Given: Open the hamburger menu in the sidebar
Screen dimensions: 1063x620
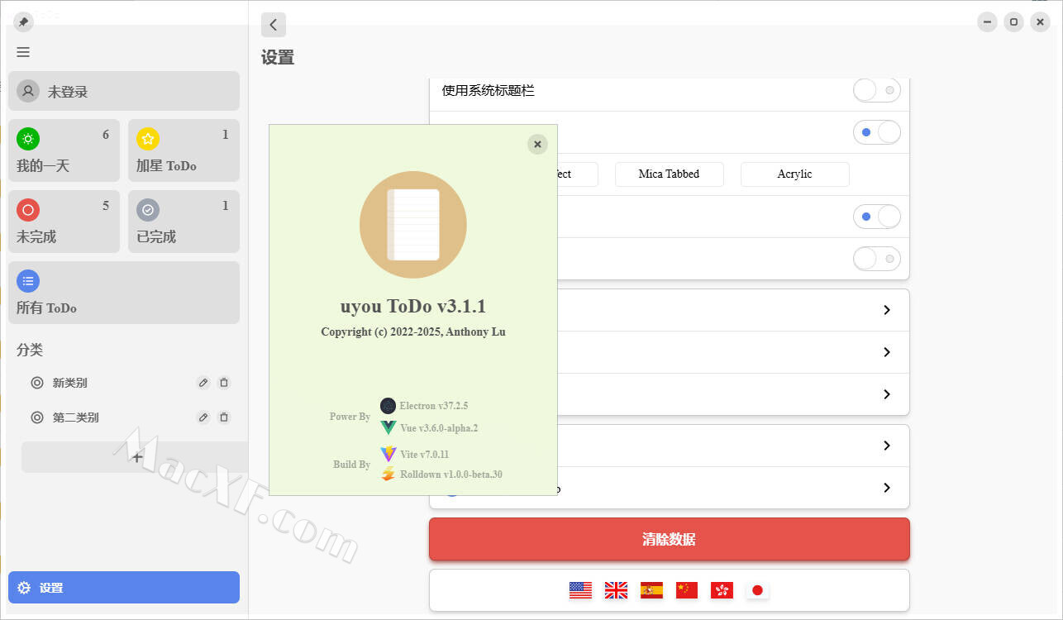Looking at the screenshot, I should (23, 52).
